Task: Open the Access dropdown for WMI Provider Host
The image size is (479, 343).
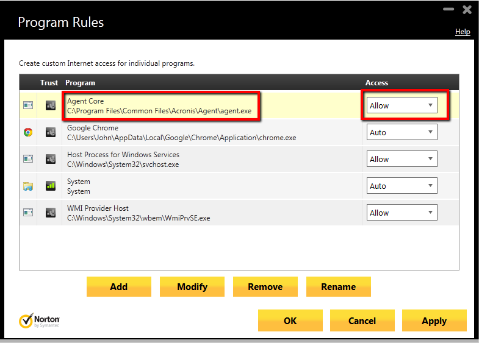Action: pos(402,213)
